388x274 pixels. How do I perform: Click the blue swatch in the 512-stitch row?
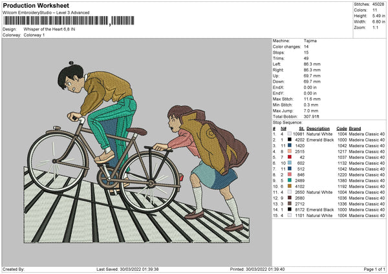coord(290,169)
